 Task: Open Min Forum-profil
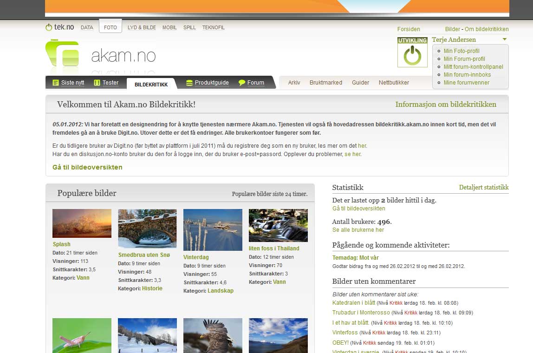[x=464, y=59]
